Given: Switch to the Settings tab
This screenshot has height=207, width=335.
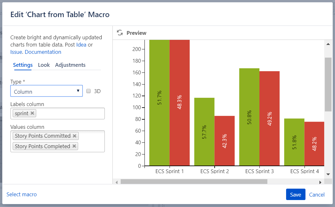Looking at the screenshot, I should [23, 65].
